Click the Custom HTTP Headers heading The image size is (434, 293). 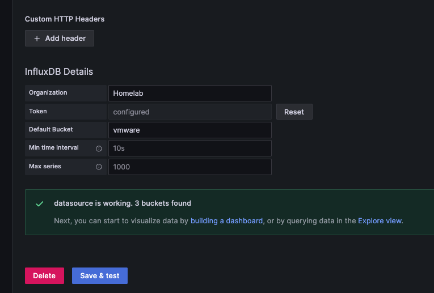[x=65, y=19]
